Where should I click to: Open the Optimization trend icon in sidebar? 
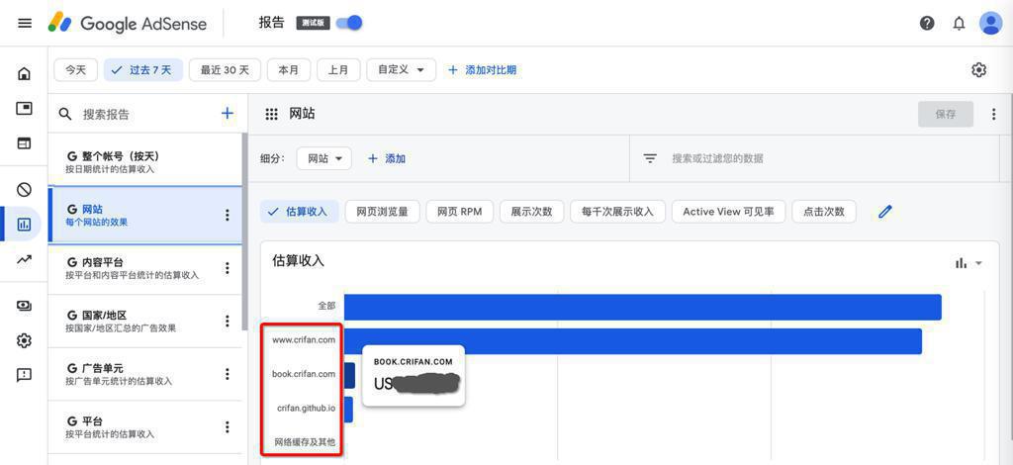pyautogui.click(x=24, y=259)
